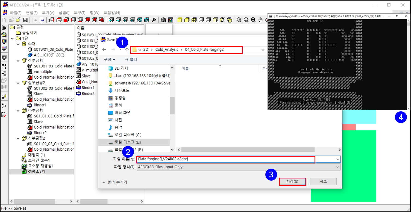Toggle 폴더 숨기기 hide folders chevron

coord(104,182)
